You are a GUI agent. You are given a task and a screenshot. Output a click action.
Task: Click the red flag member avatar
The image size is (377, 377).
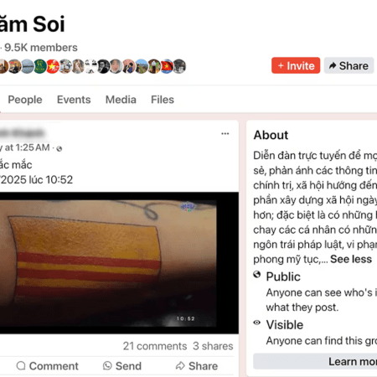click(x=53, y=66)
